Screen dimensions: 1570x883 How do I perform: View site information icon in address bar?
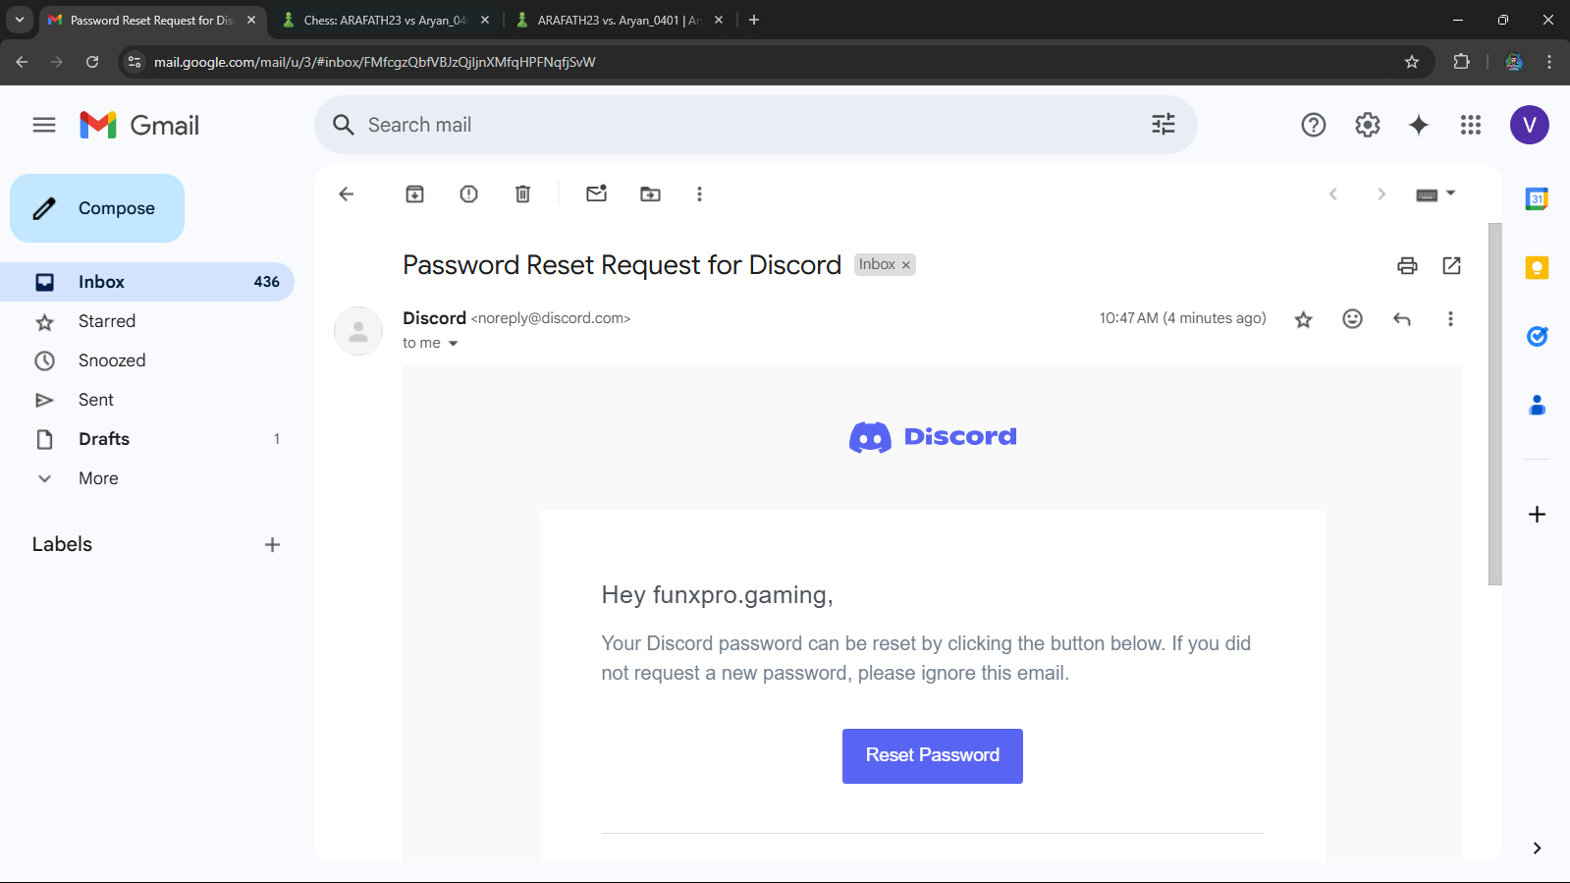[135, 62]
